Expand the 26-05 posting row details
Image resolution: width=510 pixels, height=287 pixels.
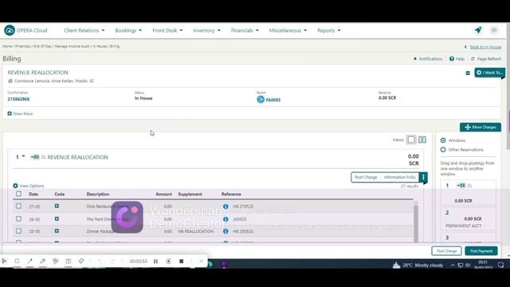tap(57, 218)
